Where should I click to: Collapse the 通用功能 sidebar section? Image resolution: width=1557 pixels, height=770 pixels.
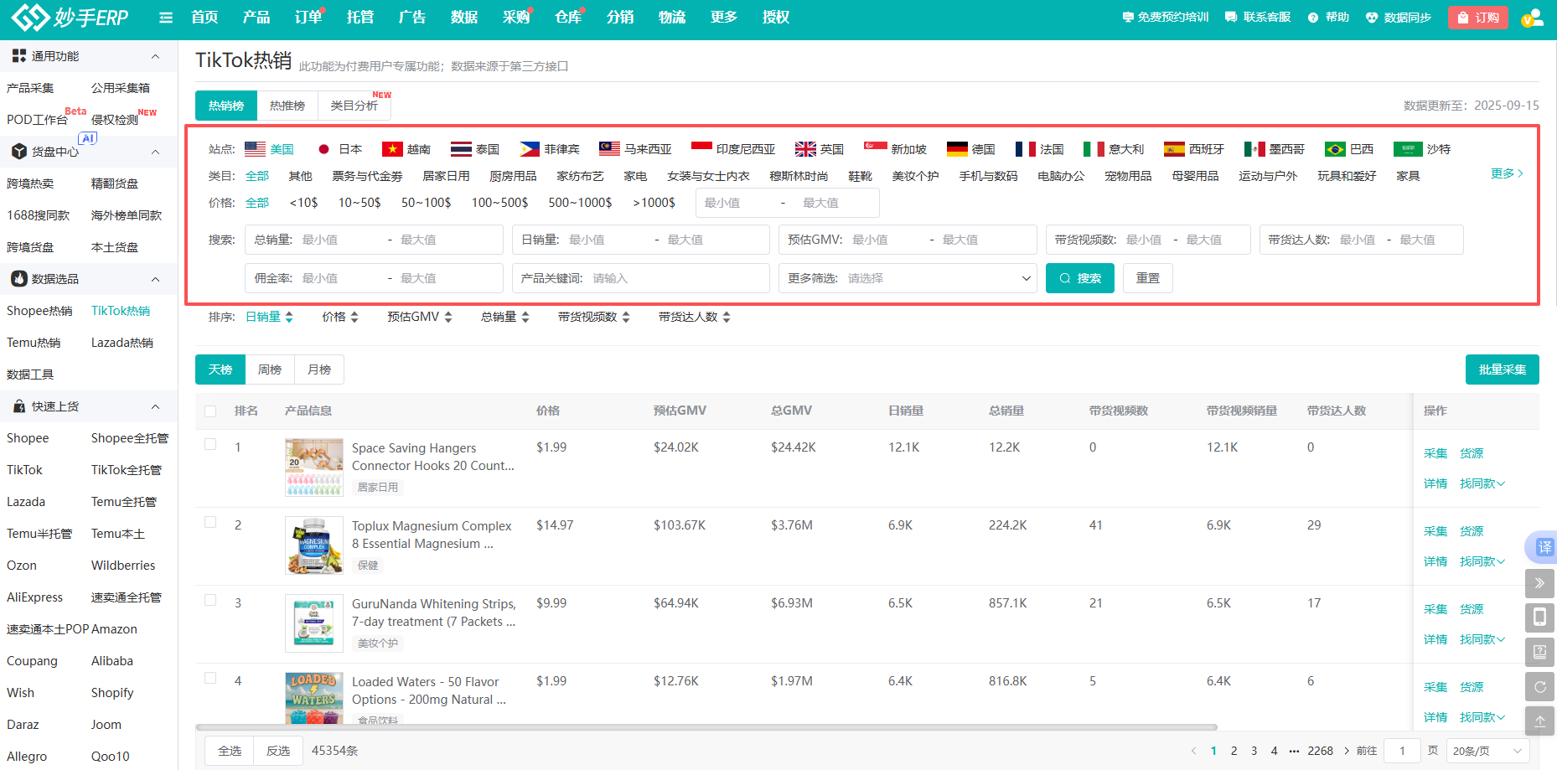(x=155, y=56)
